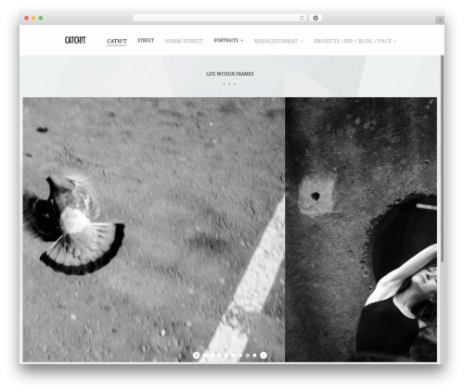Click the large round button right of slider dots
This screenshot has height=392, width=464.
[x=264, y=355]
